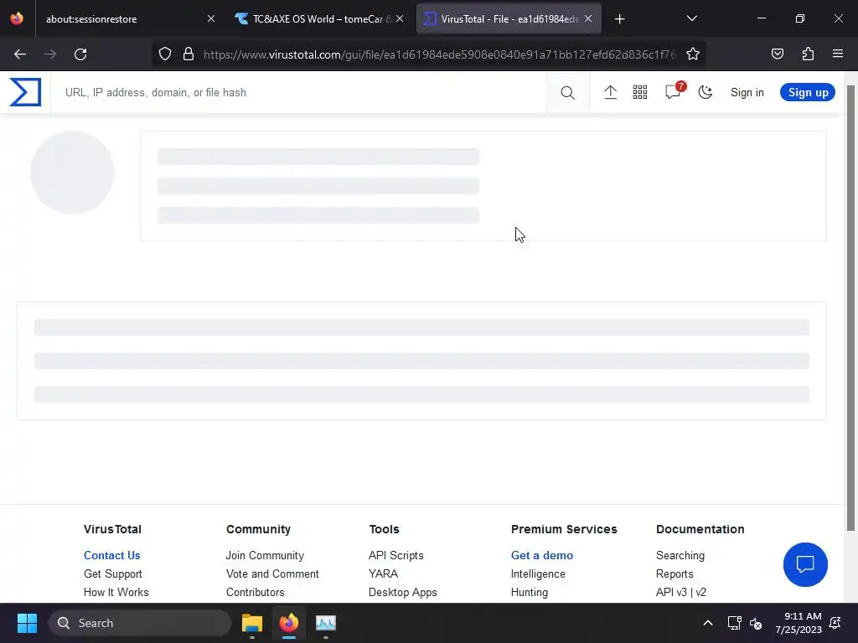The height and width of the screenshot is (643, 858).
Task: Open the Searching documentation link
Action: point(680,555)
